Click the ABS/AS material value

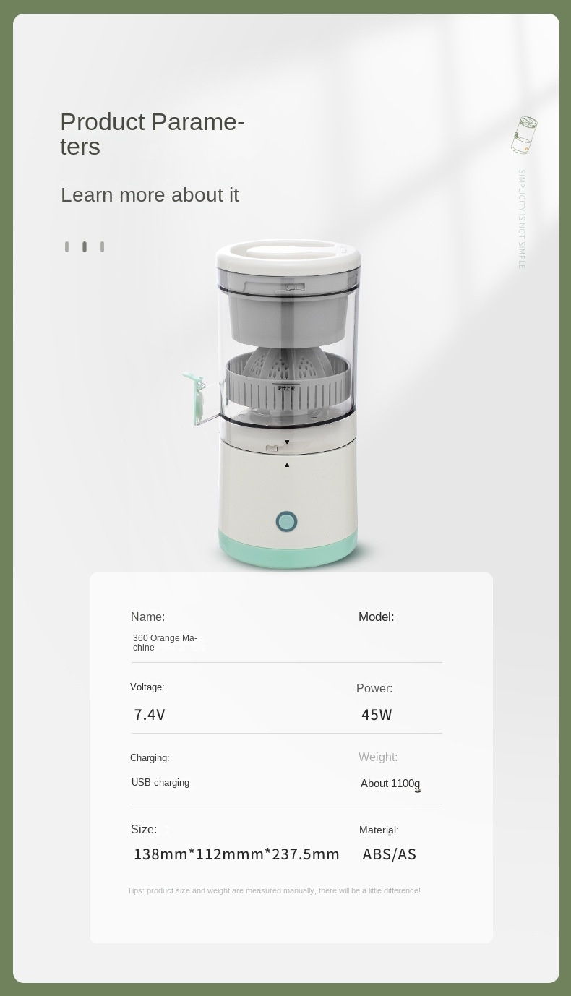[390, 854]
